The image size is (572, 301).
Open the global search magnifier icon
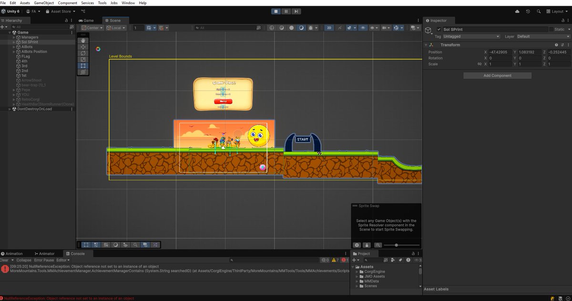(x=538, y=11)
